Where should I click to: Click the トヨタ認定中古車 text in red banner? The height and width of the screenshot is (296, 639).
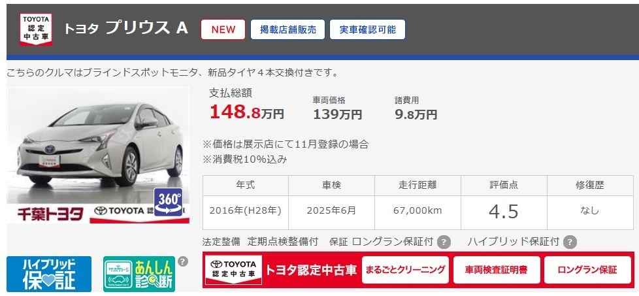coord(311,270)
